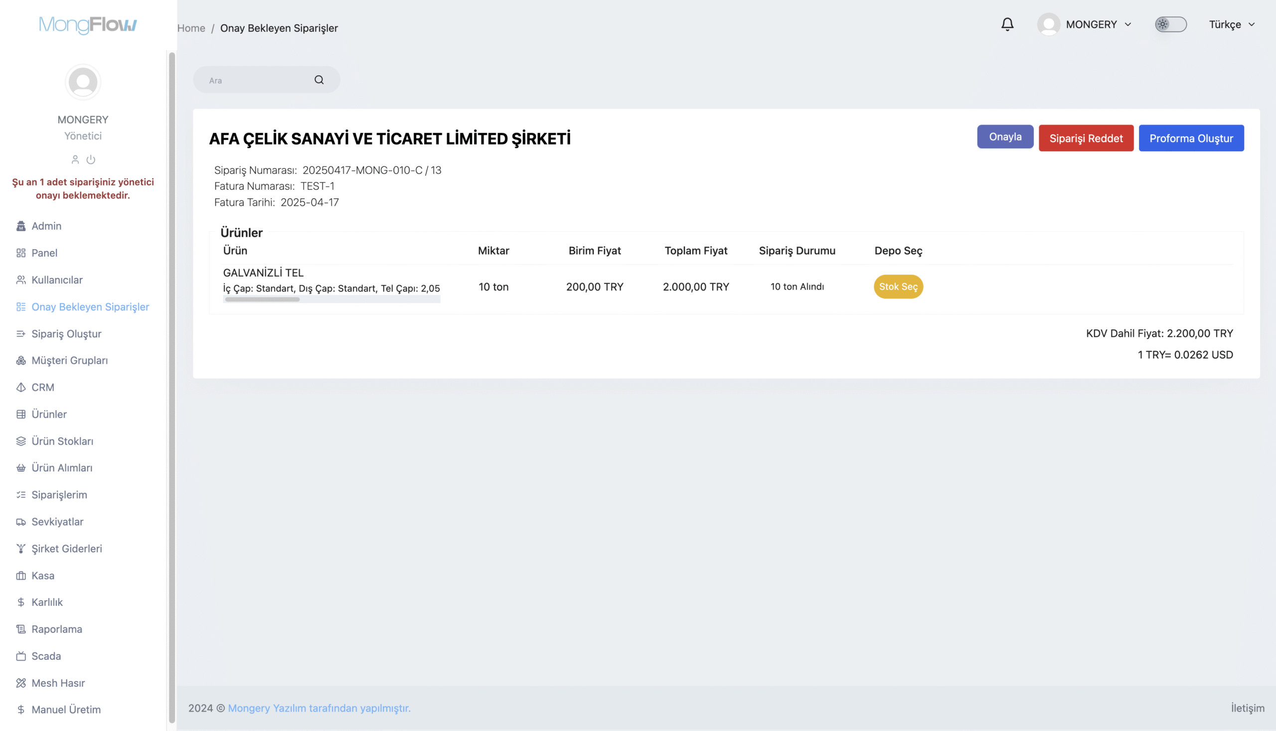This screenshot has width=1276, height=731.
Task: Go to Raporlama in sidebar
Action: point(57,628)
